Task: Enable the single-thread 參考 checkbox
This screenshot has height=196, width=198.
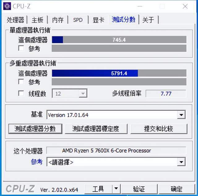Action: tap(21, 48)
